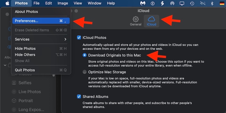Open the File menu
This screenshot has height=113, width=226.
[x=37, y=3]
